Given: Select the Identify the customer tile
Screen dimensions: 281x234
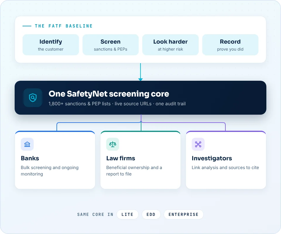Looking at the screenshot, I should coord(51,45).
